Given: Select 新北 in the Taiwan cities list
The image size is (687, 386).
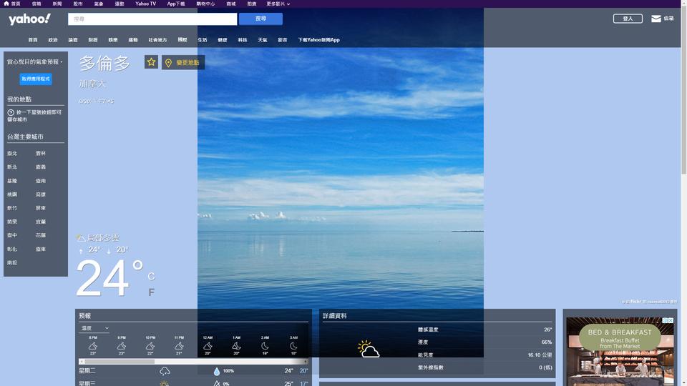Looking at the screenshot, I should tap(12, 167).
